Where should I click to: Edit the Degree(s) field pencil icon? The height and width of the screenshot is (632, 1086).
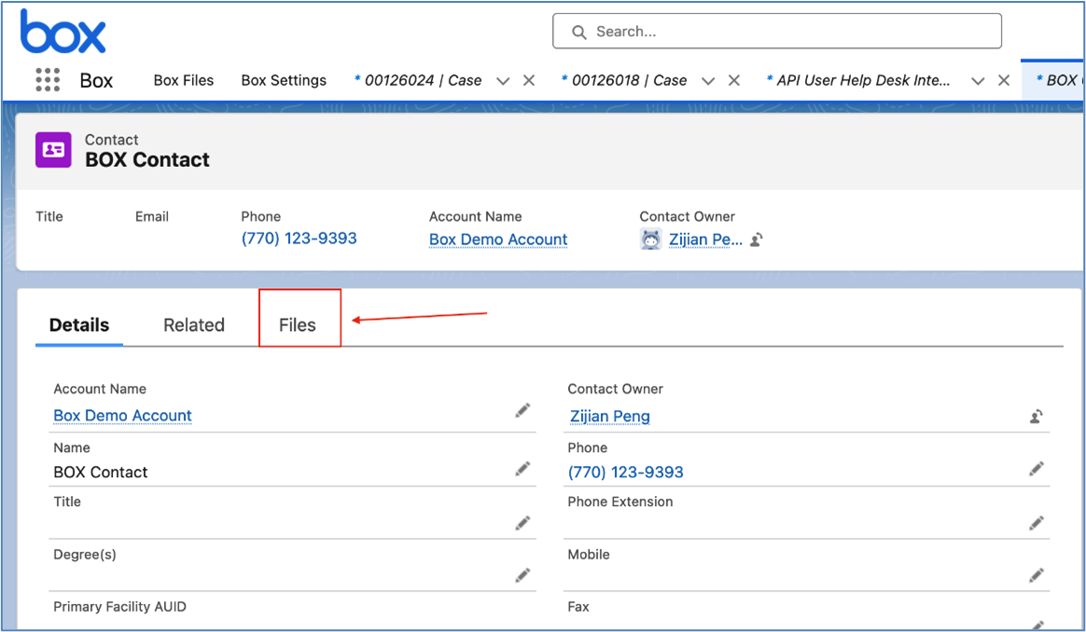click(522, 575)
